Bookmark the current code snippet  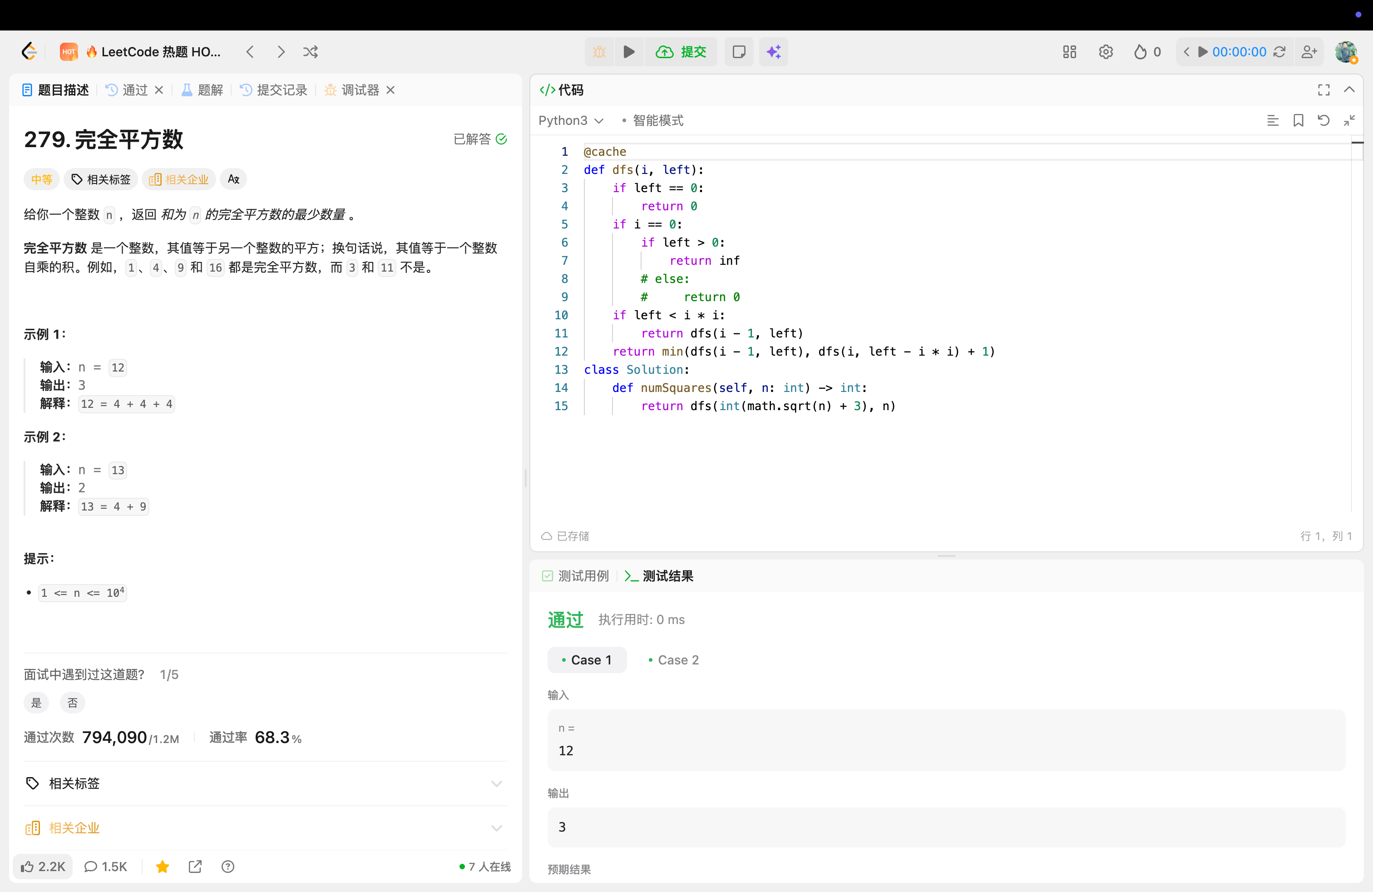point(1298,120)
